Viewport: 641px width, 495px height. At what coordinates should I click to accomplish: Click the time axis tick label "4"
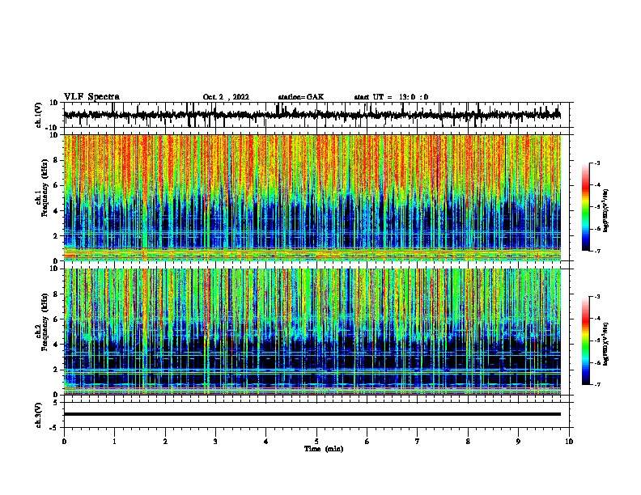point(266,442)
